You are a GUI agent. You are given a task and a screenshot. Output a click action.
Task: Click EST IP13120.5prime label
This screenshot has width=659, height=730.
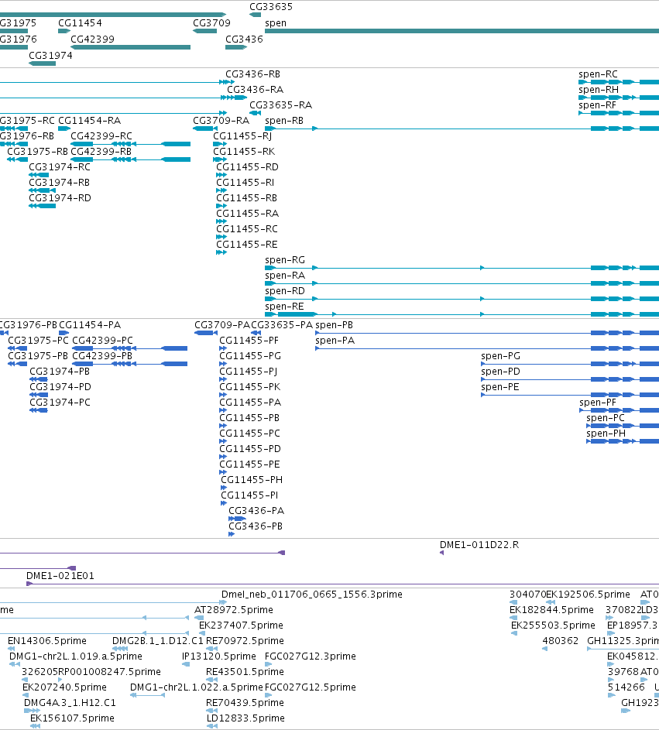point(219,656)
